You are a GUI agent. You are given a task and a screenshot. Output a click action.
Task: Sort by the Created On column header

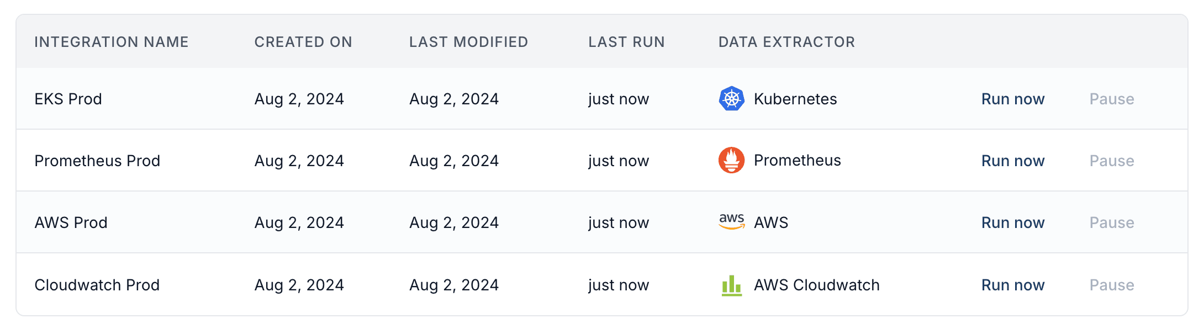click(x=303, y=42)
